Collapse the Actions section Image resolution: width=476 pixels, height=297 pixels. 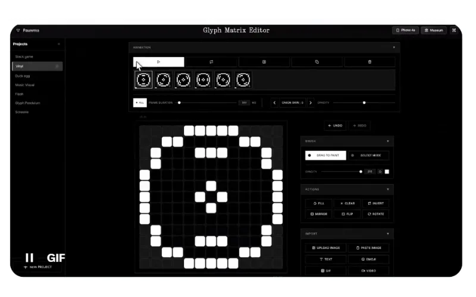pos(387,189)
